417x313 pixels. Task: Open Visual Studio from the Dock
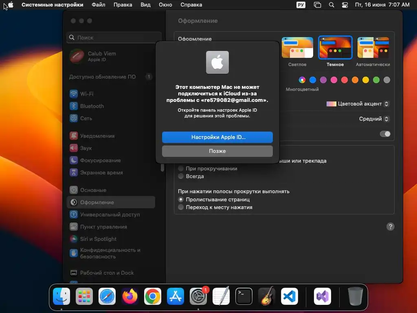pyautogui.click(x=323, y=296)
